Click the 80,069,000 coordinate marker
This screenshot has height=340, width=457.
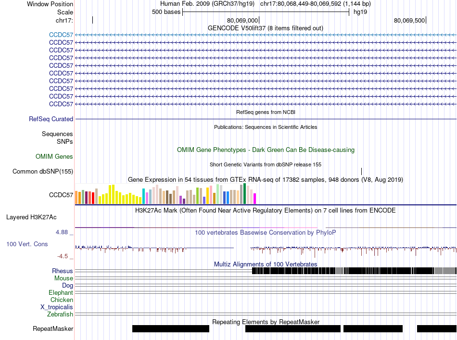click(242, 20)
